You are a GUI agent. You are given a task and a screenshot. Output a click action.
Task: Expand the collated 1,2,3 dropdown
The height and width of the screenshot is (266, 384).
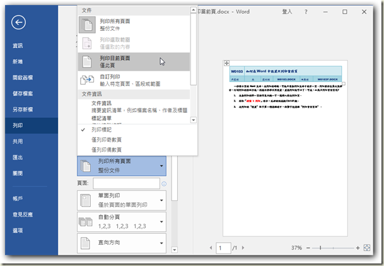pyautogui.click(x=122, y=222)
